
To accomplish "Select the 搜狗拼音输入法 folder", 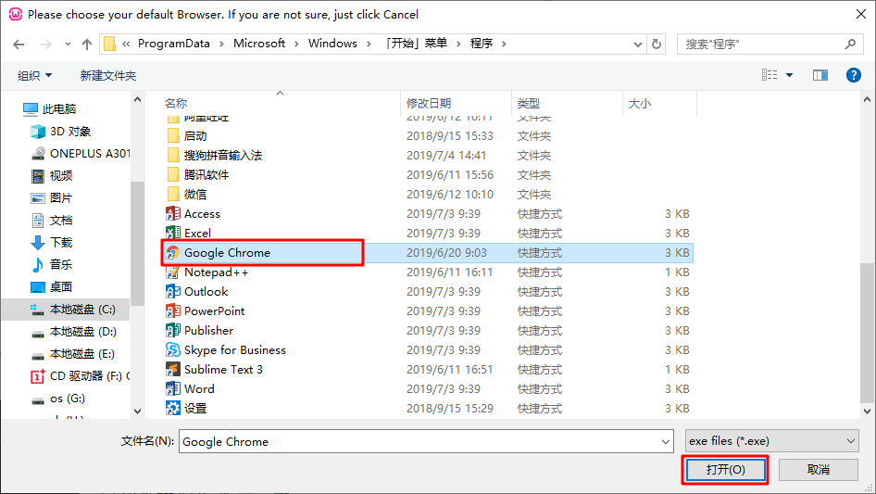I will [x=215, y=156].
